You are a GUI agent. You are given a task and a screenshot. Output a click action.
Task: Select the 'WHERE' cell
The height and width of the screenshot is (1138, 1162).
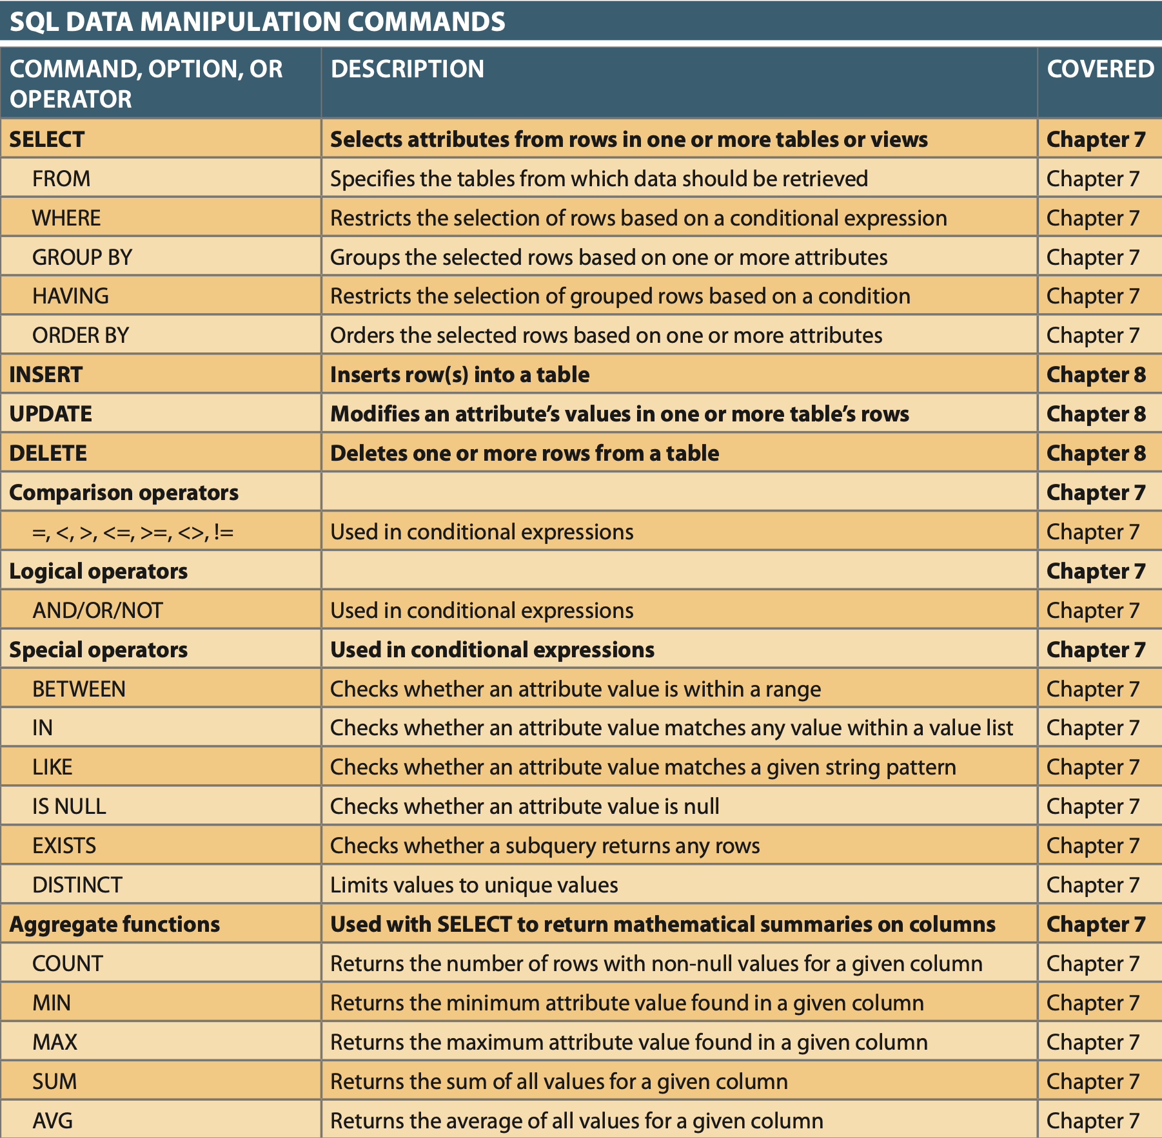(161, 217)
